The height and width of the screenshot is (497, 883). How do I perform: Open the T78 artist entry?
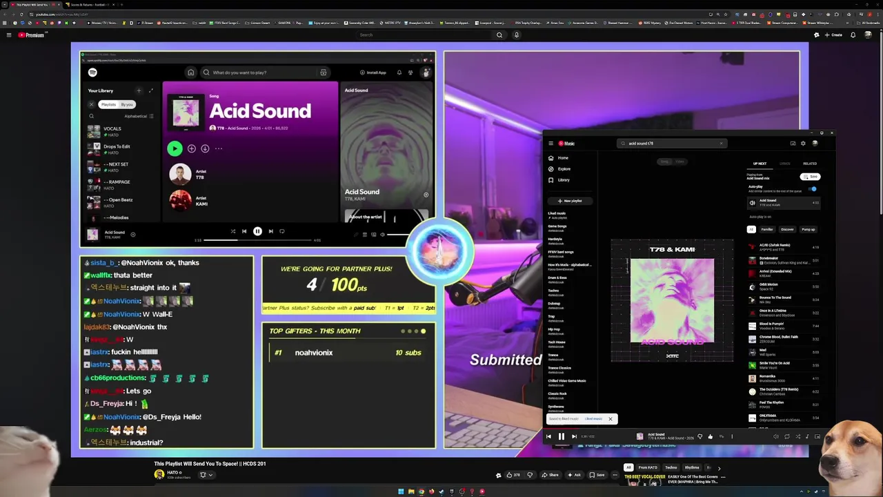190,174
